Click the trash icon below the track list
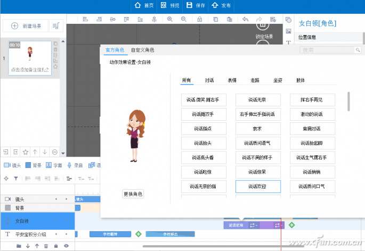 (46, 246)
